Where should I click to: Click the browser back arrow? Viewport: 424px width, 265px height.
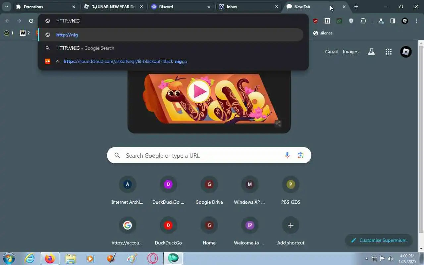(7, 21)
